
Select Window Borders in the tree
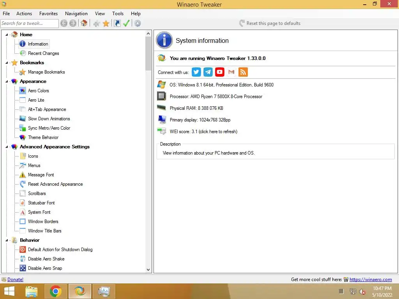pyautogui.click(x=43, y=222)
